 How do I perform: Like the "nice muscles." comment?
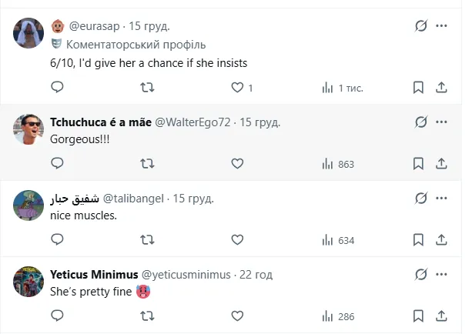[237, 239]
